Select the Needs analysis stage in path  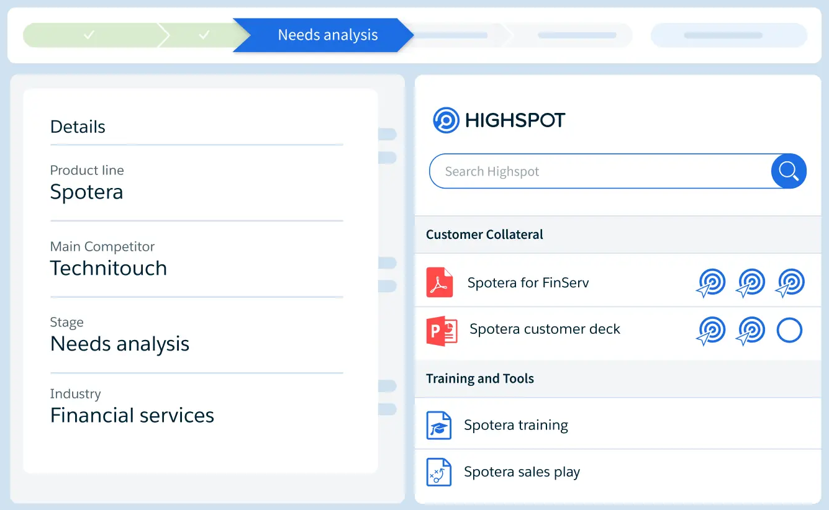pyautogui.click(x=324, y=35)
